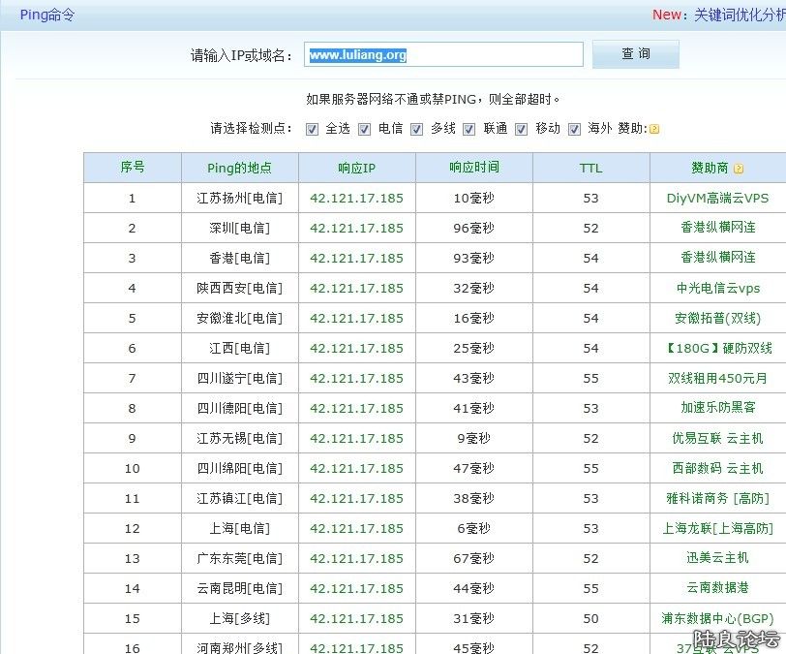Open the DiyVM高端云VPS sponsor link
Screen dimensions: 786x654
pyautogui.click(x=717, y=198)
